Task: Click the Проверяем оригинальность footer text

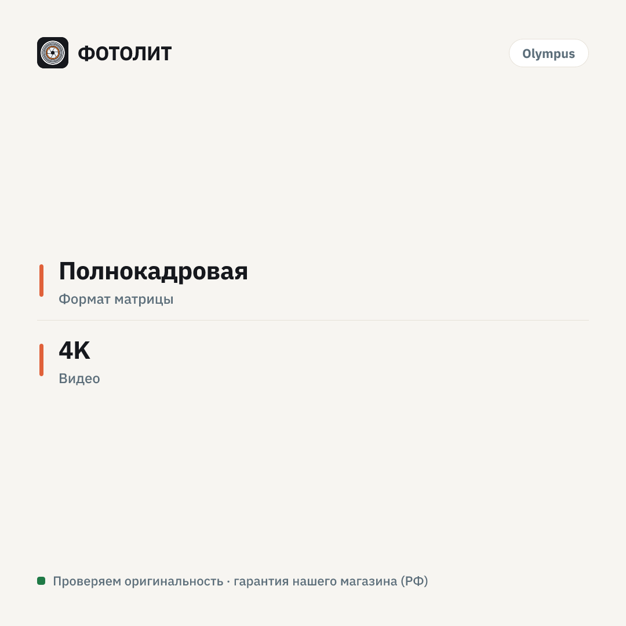Action: [138, 581]
